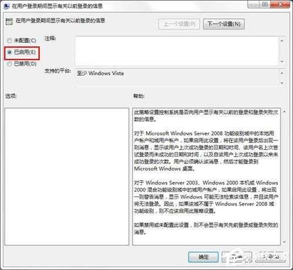Focus the 注释 comment text box
The width and height of the screenshot is (293, 270).
[177, 51]
